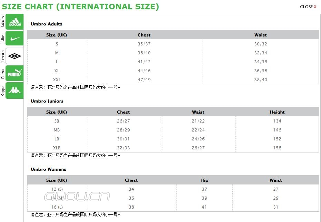Click the Umbro Adults section heading
This screenshot has height=222, width=321.
pyautogui.click(x=47, y=24)
